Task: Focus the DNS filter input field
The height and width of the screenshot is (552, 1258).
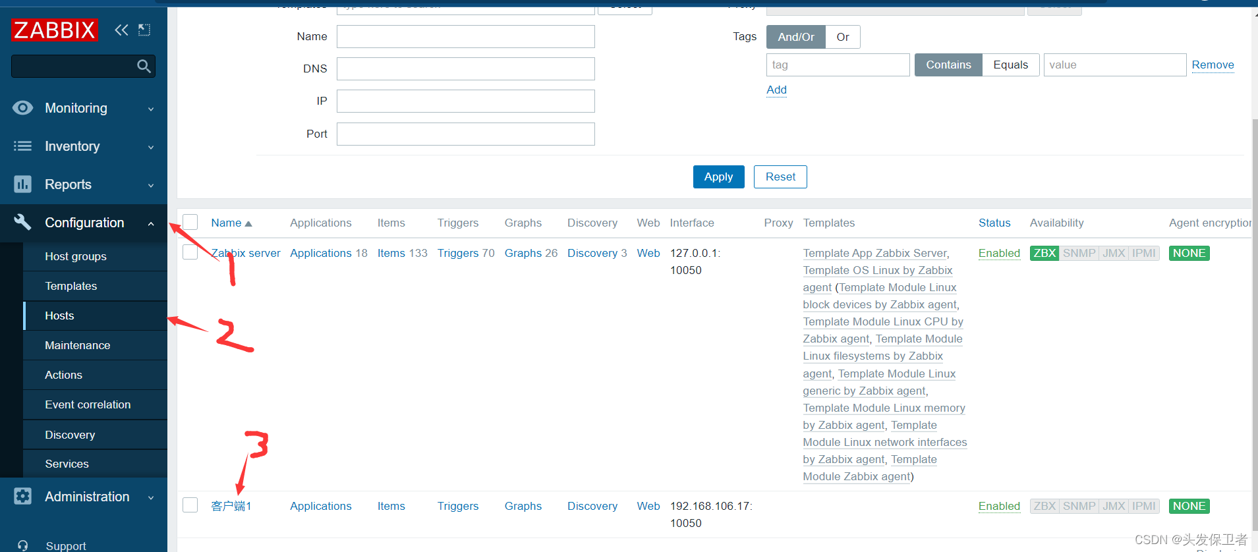Action: 466,69
